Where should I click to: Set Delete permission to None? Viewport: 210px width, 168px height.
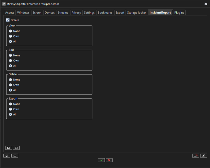[x=11, y=80]
